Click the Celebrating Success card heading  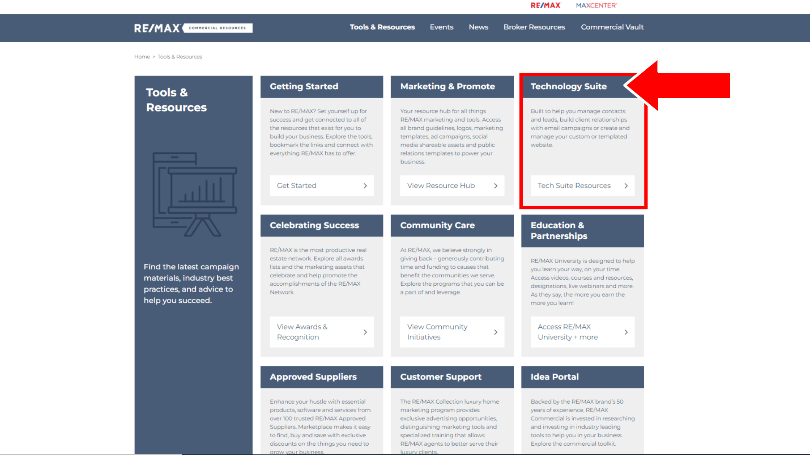314,225
